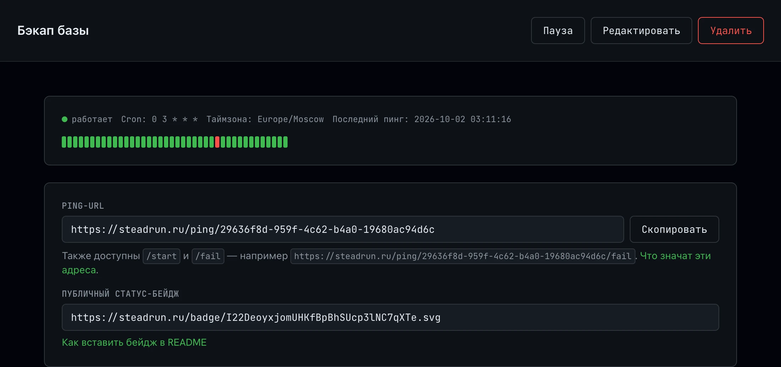The width and height of the screenshot is (781, 367).
Task: Select the public badge URL field
Action: pos(390,317)
